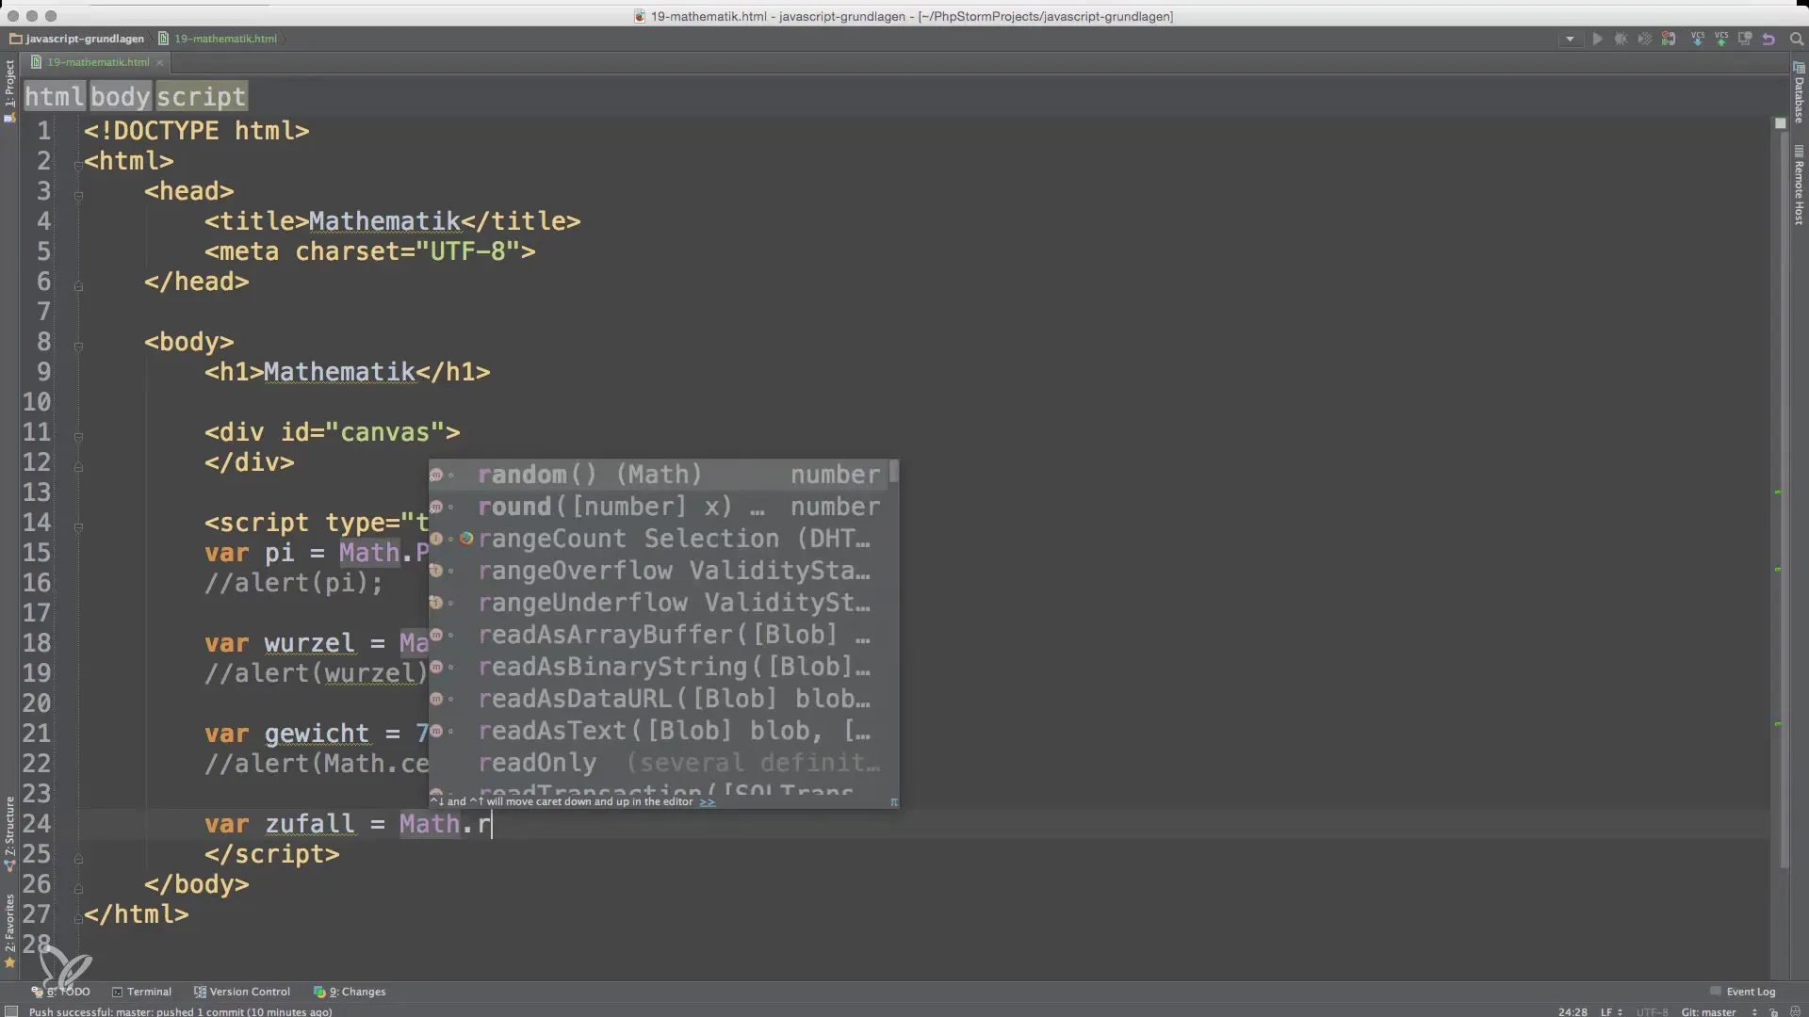This screenshot has height=1017, width=1809.
Task: Select the 19-mathematik.html editor tab
Action: [x=98, y=62]
